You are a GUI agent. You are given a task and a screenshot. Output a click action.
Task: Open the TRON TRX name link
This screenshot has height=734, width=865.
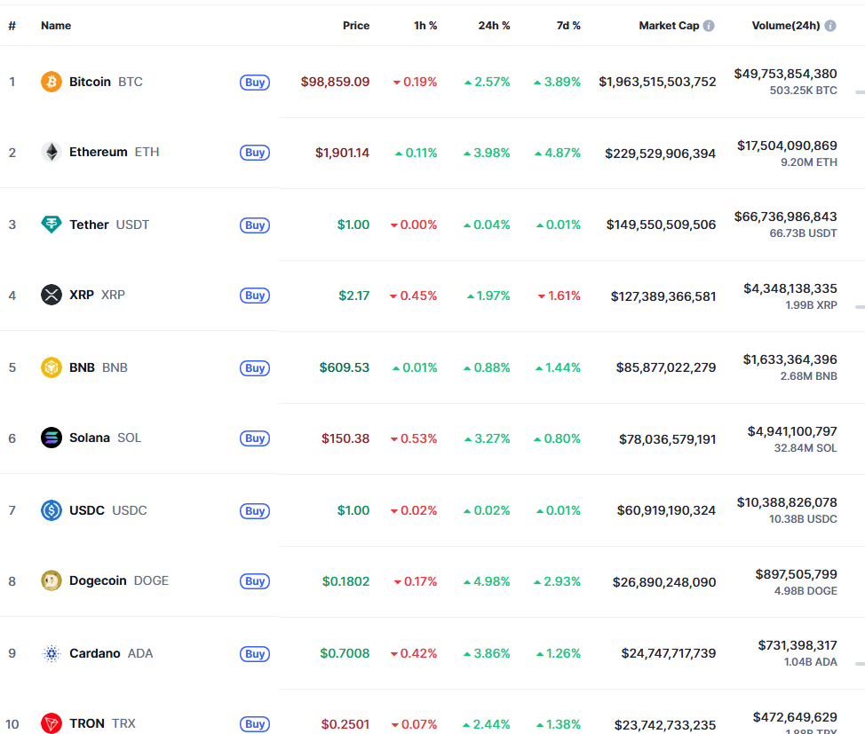pos(102,723)
